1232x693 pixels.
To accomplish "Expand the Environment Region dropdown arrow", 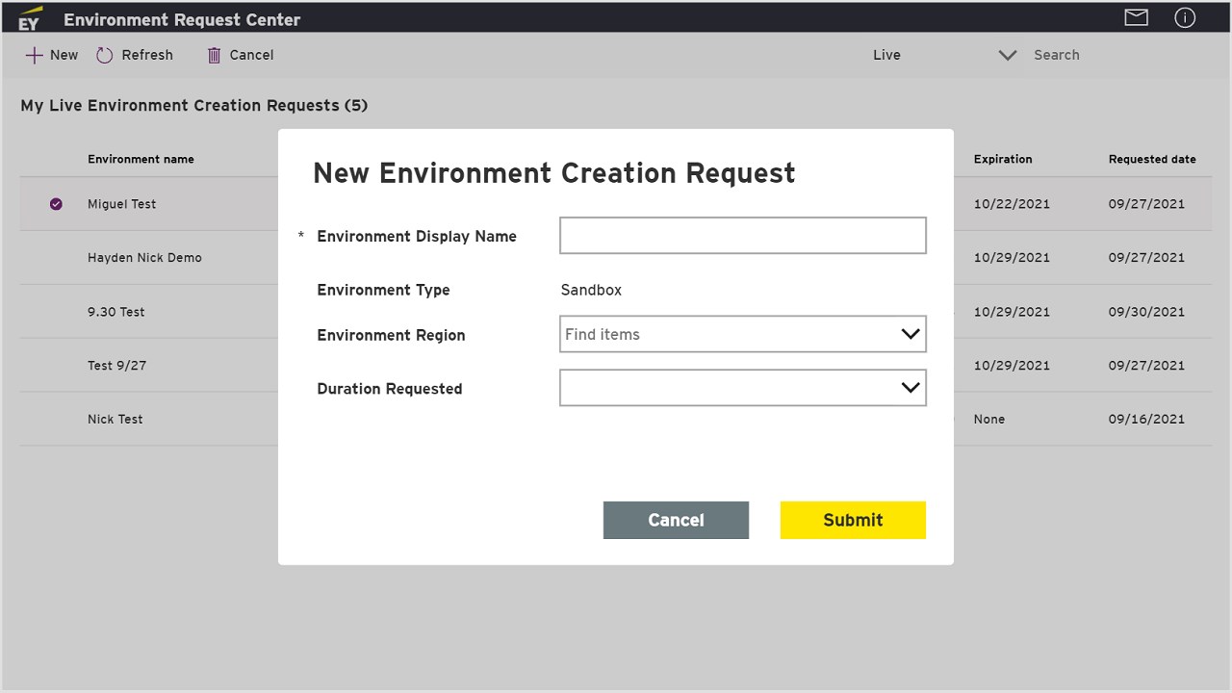I will tap(910, 334).
